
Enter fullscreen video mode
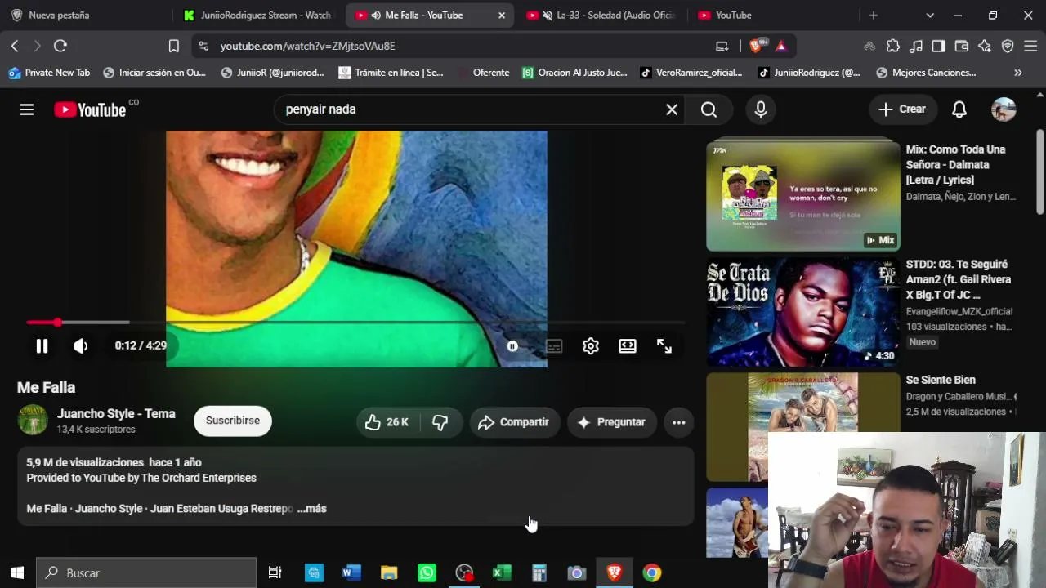[x=664, y=346]
